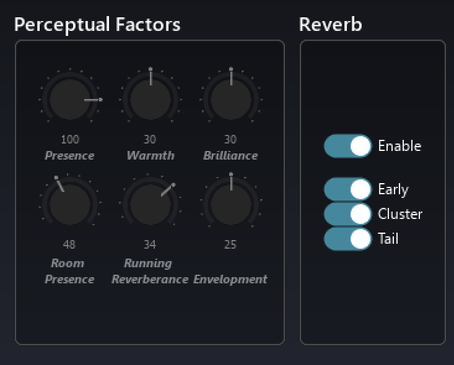Click the Envelopment text label

(230, 280)
